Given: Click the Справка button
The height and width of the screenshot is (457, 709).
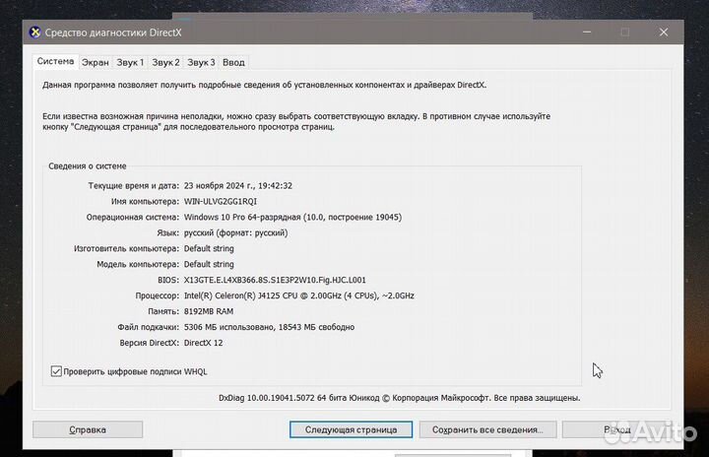Looking at the screenshot, I should coord(88,429).
